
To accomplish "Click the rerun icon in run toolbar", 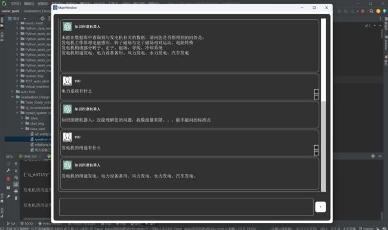I will (x=8, y=164).
